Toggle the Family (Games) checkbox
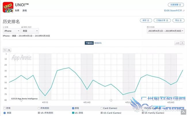Image resolution: width=187 pixels, height=116 pixels. [x=143, y=108]
